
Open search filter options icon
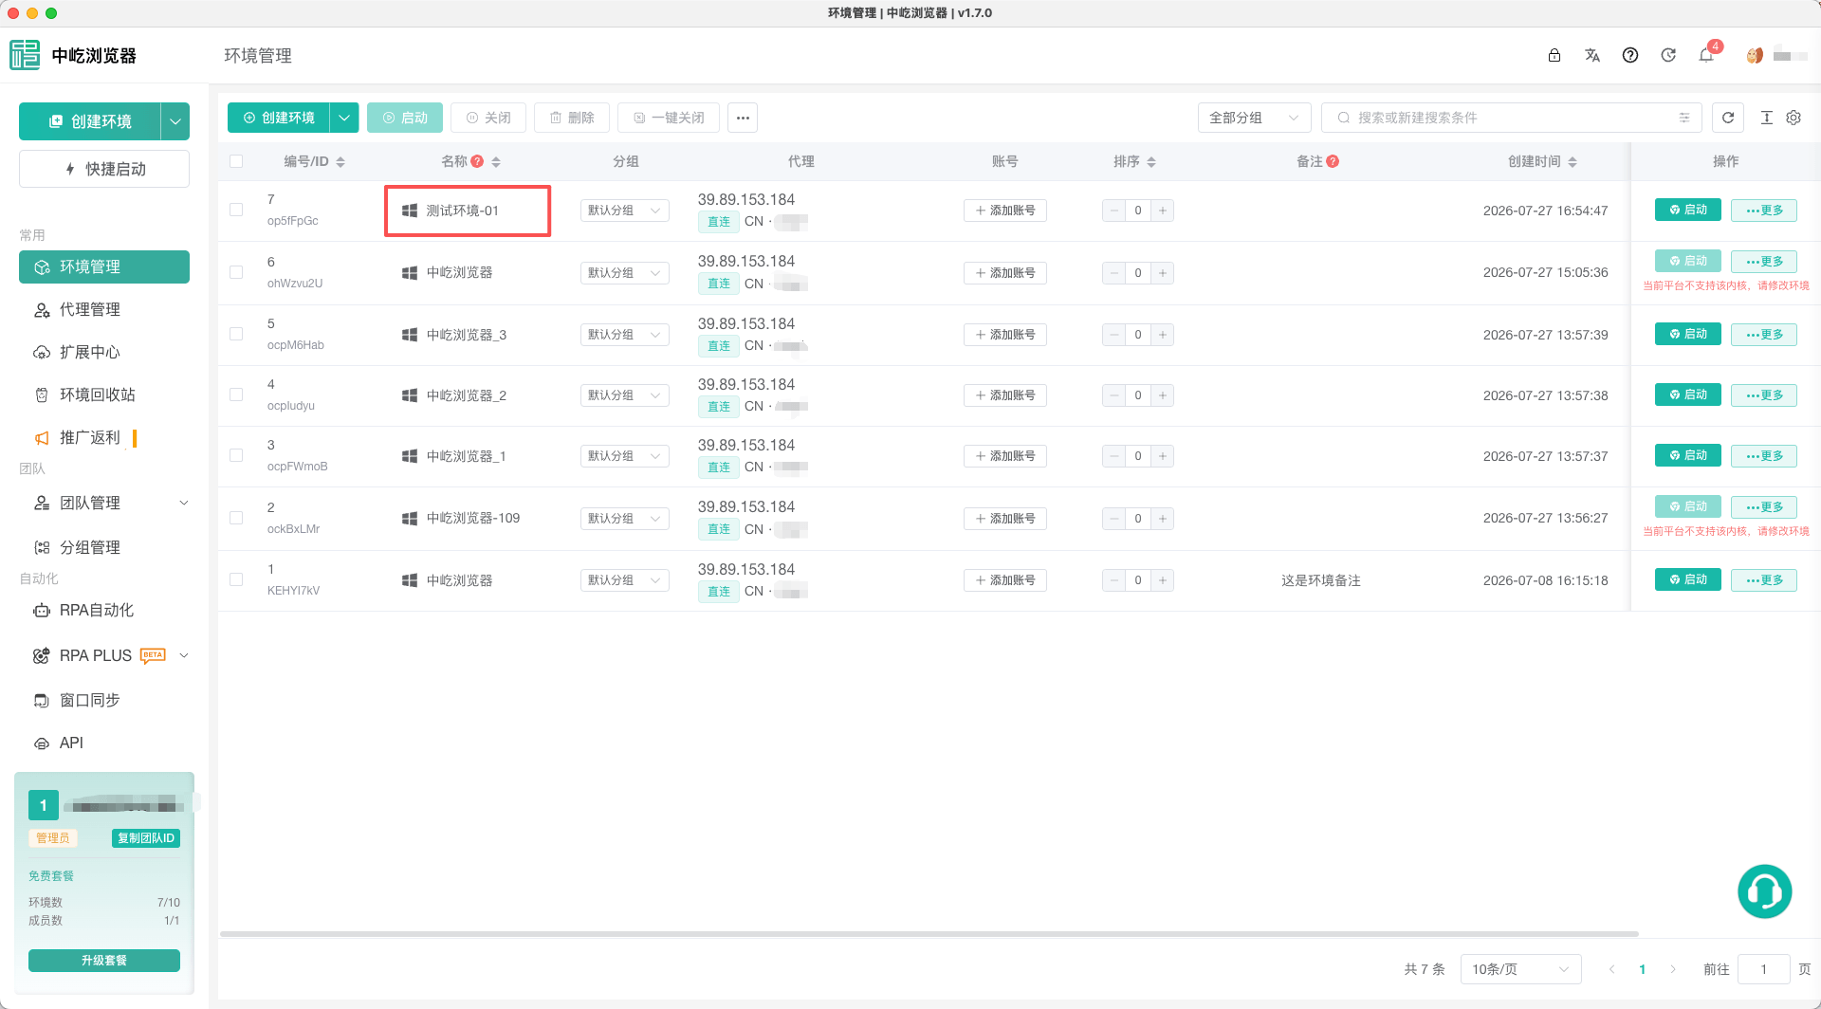[1684, 118]
